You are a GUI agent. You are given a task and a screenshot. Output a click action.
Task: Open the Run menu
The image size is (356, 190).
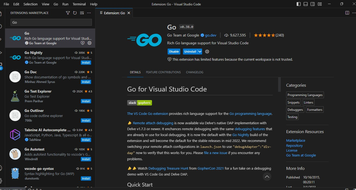point(65,4)
